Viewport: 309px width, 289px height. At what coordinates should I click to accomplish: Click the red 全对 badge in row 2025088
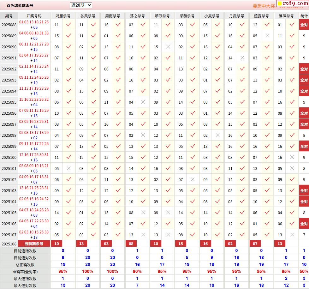pos(304,25)
